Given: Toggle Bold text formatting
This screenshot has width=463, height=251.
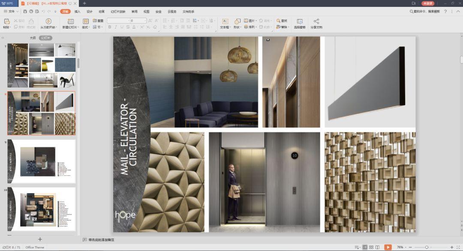Looking at the screenshot, I should (110, 27).
